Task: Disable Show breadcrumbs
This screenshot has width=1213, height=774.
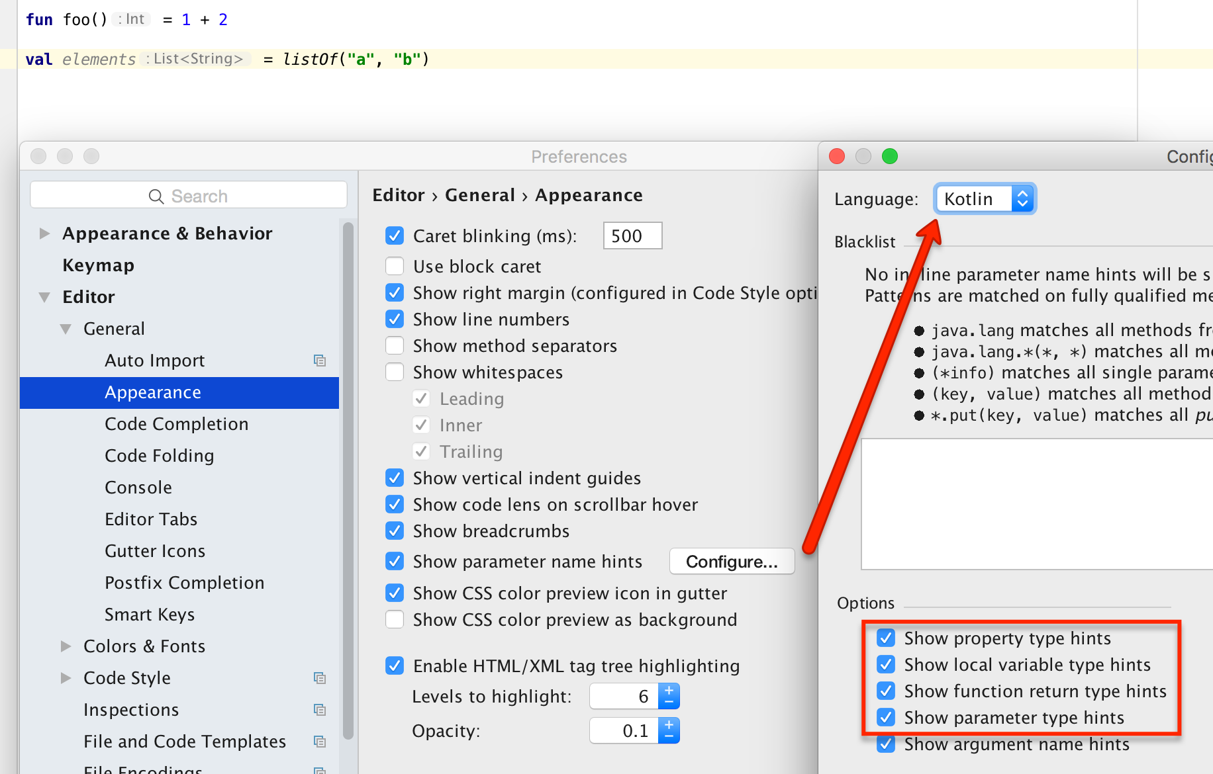Action: (395, 531)
